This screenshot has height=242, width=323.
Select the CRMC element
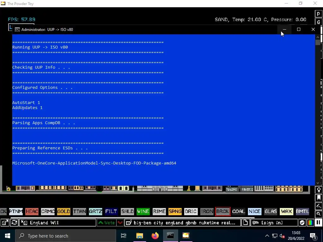[x=48, y=211]
